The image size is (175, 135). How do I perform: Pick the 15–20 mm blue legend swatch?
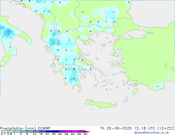[43, 131]
